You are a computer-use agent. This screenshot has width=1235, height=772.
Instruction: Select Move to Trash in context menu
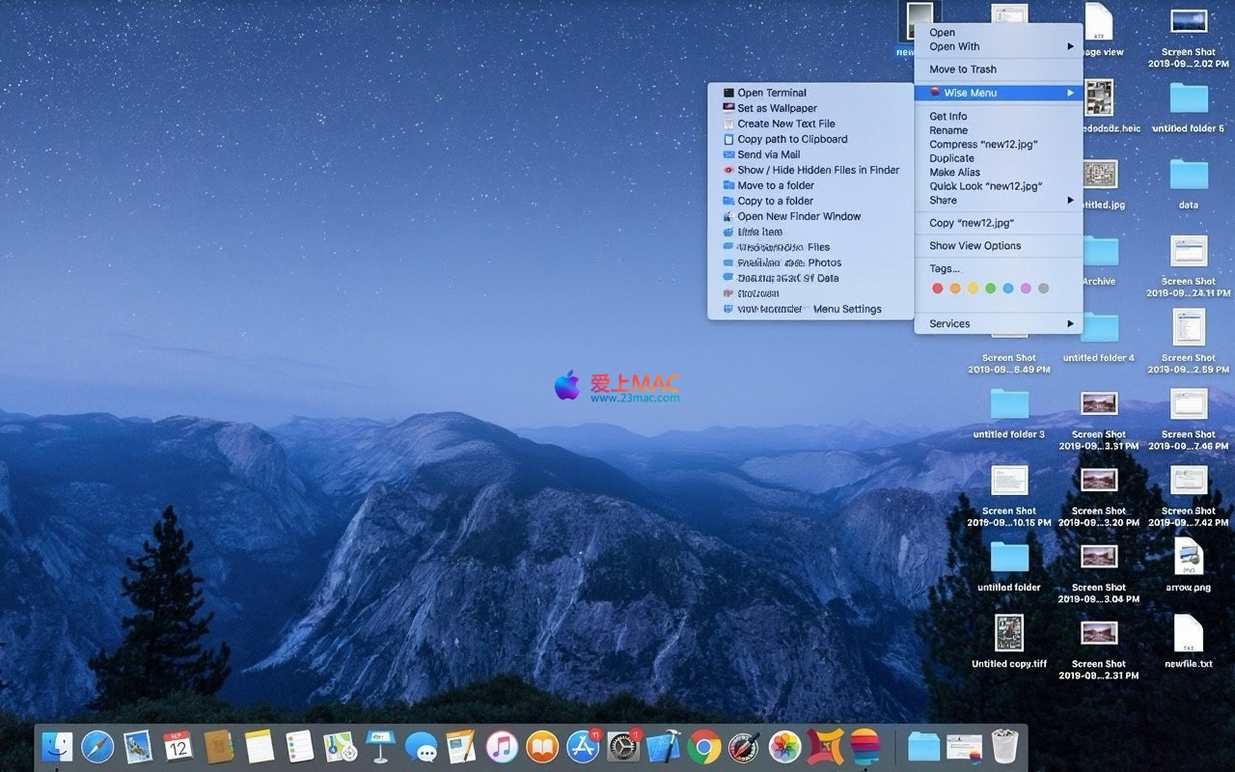click(x=962, y=69)
